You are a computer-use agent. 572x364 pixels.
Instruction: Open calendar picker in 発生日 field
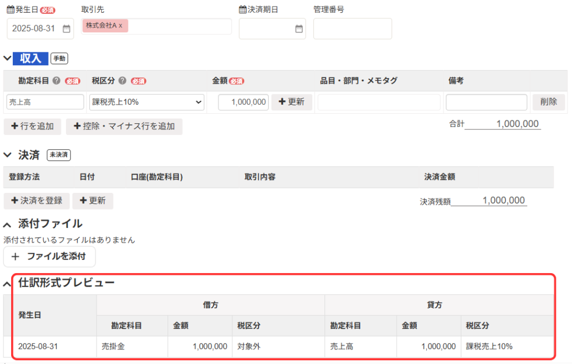coord(66,28)
